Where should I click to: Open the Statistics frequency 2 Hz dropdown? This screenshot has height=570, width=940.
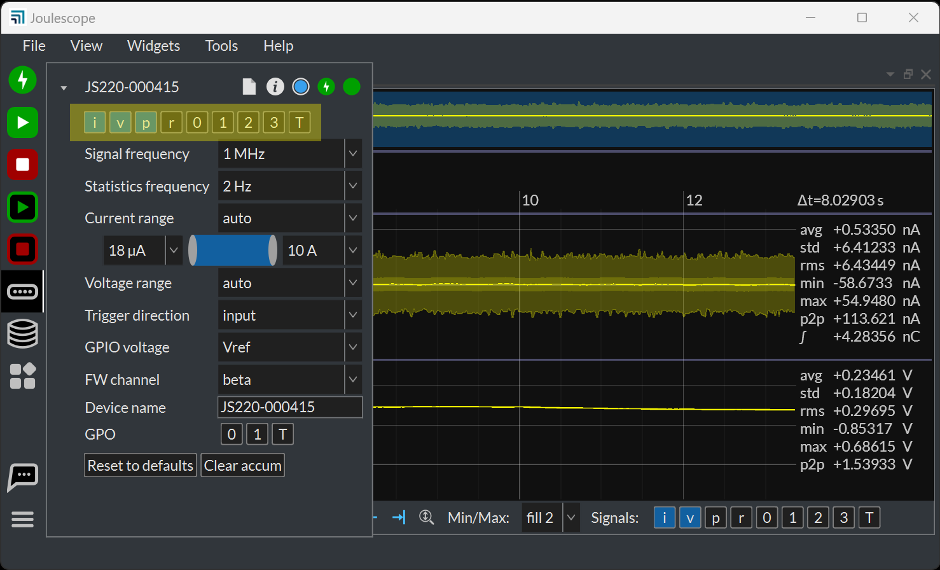coord(290,186)
